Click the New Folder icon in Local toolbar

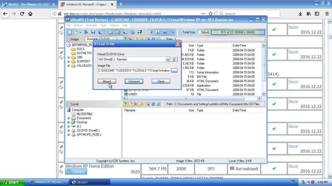130,104
